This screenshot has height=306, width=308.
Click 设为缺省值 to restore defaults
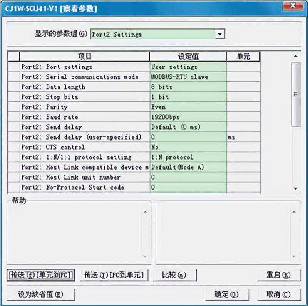tap(41, 294)
